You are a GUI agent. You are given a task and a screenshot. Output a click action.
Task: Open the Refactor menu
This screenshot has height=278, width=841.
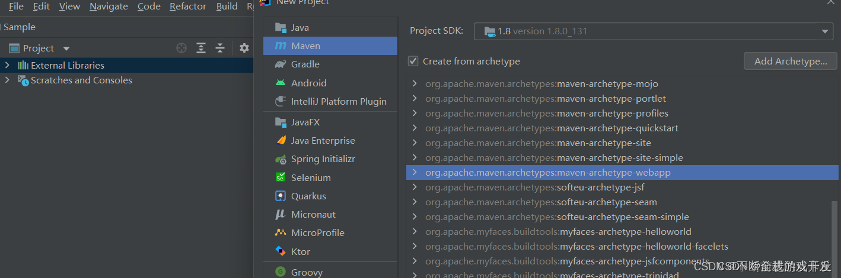188,6
